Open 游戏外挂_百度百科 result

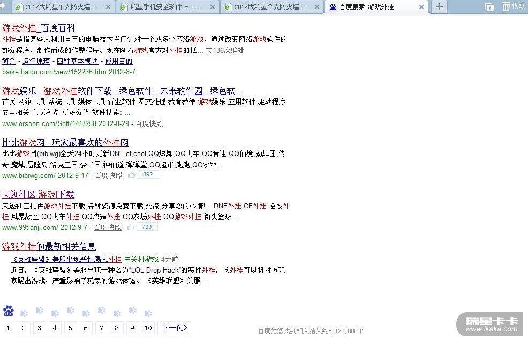click(39, 28)
